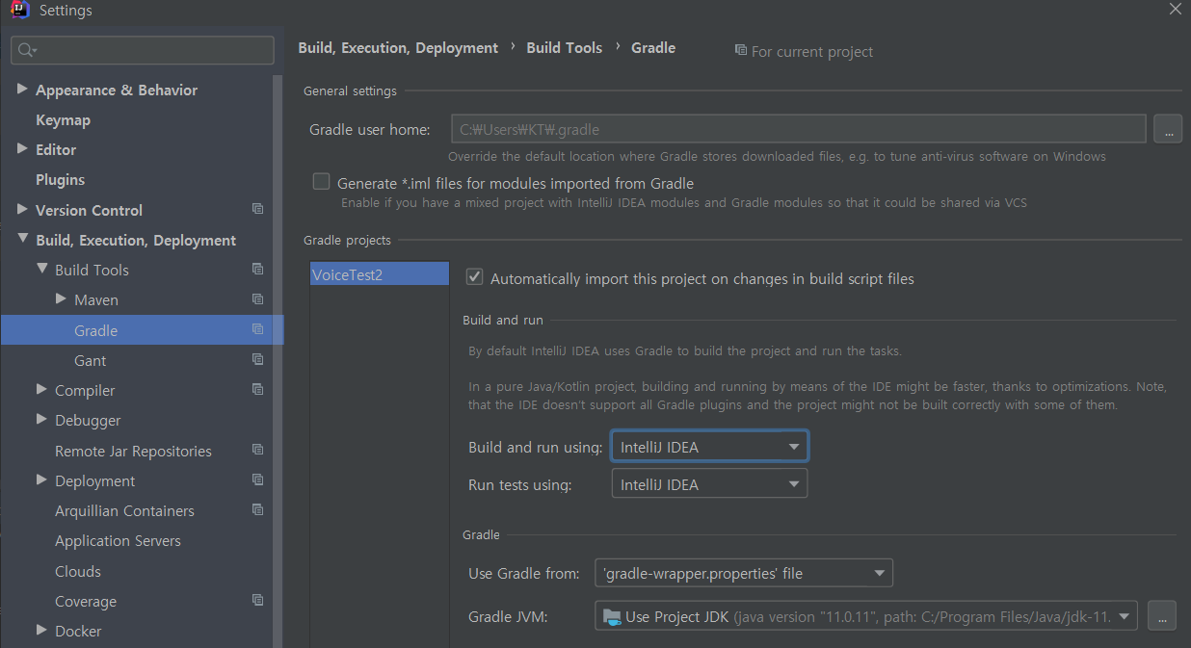Click project-level icon next to Gradle

click(x=257, y=329)
